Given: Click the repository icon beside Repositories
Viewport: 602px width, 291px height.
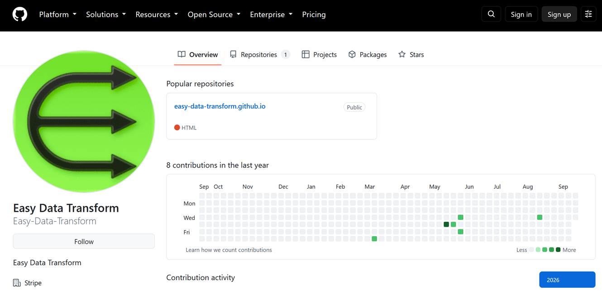Looking at the screenshot, I should click(x=233, y=54).
